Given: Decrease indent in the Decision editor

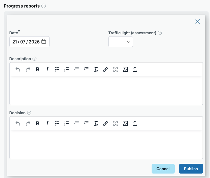Looking at the screenshot, I should pyautogui.click(x=76, y=123).
